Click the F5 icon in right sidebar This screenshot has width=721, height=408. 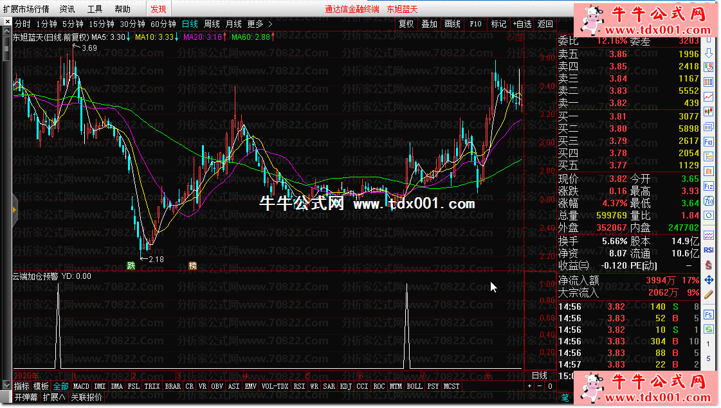click(708, 315)
